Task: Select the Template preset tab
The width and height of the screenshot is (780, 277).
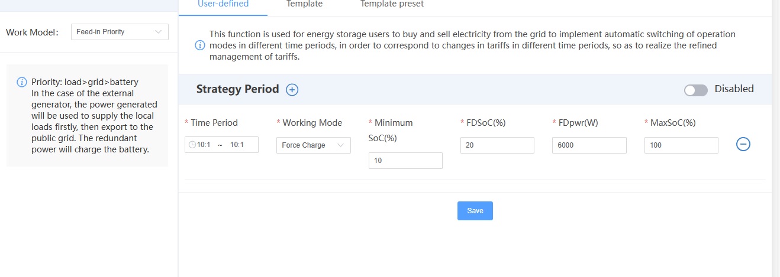Action: (x=392, y=4)
